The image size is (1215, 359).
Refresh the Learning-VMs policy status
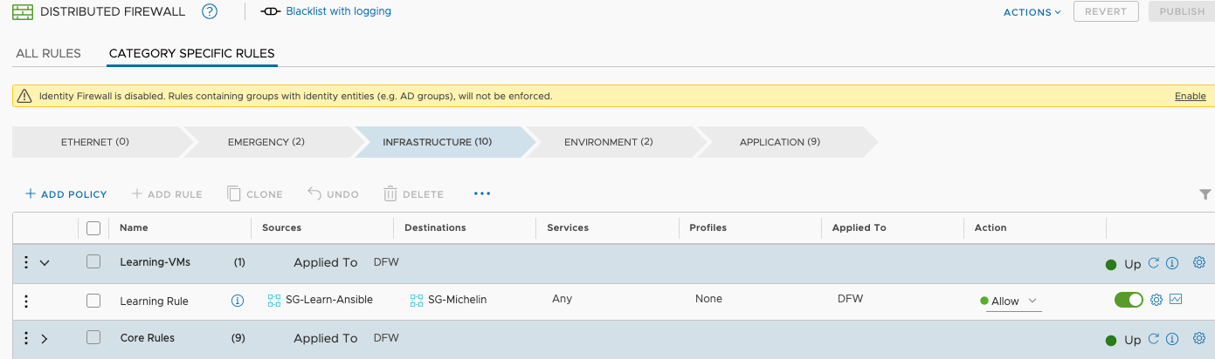pos(1153,262)
